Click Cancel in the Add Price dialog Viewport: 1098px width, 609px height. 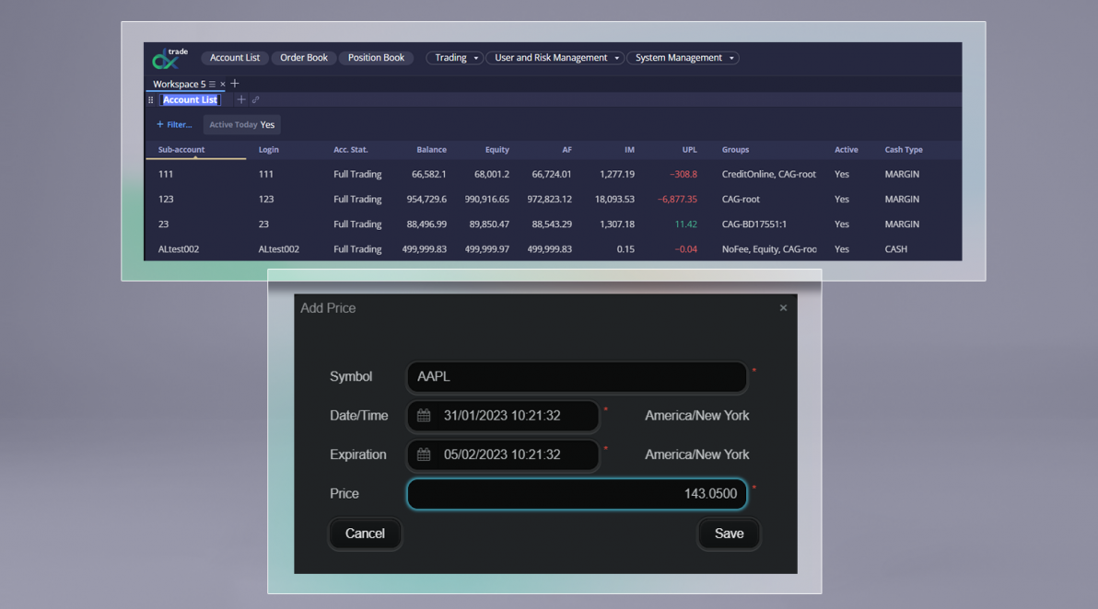(365, 534)
